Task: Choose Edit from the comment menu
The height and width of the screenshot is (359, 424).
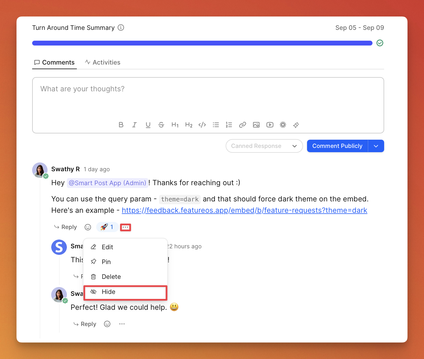Action: tap(125, 247)
